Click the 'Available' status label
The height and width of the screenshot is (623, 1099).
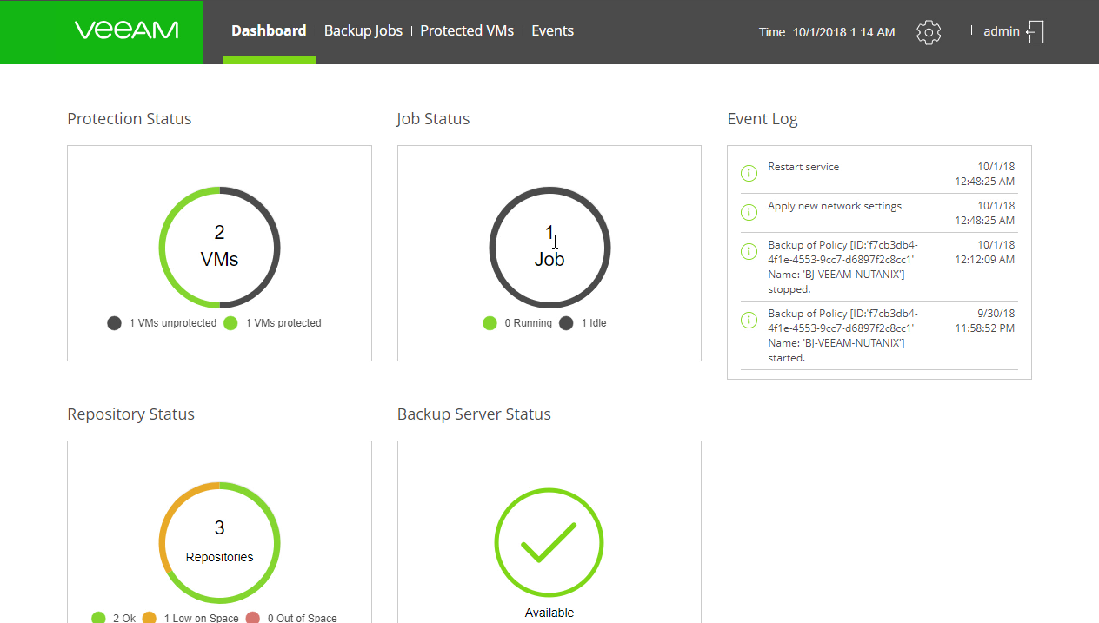(549, 613)
